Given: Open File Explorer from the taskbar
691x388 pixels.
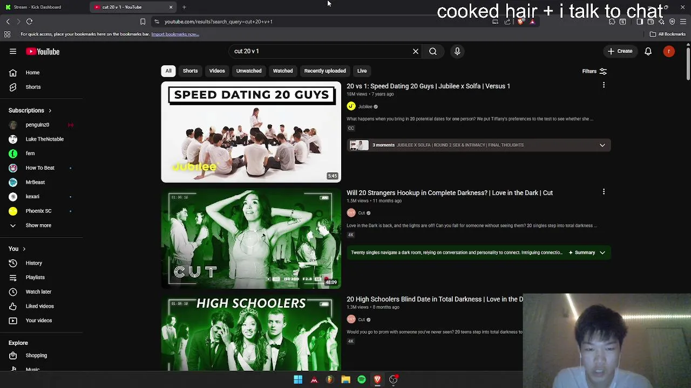Looking at the screenshot, I should point(345,379).
